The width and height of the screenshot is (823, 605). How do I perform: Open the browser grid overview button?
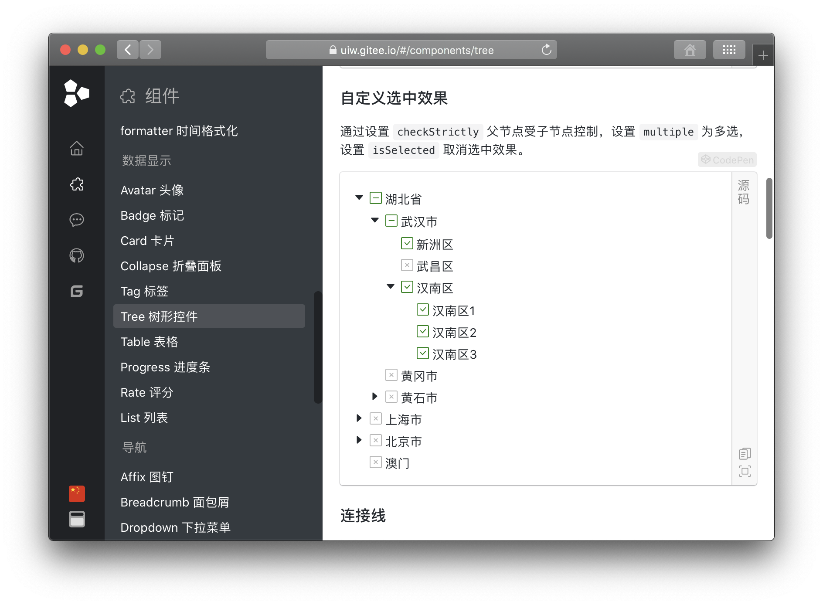click(x=729, y=50)
